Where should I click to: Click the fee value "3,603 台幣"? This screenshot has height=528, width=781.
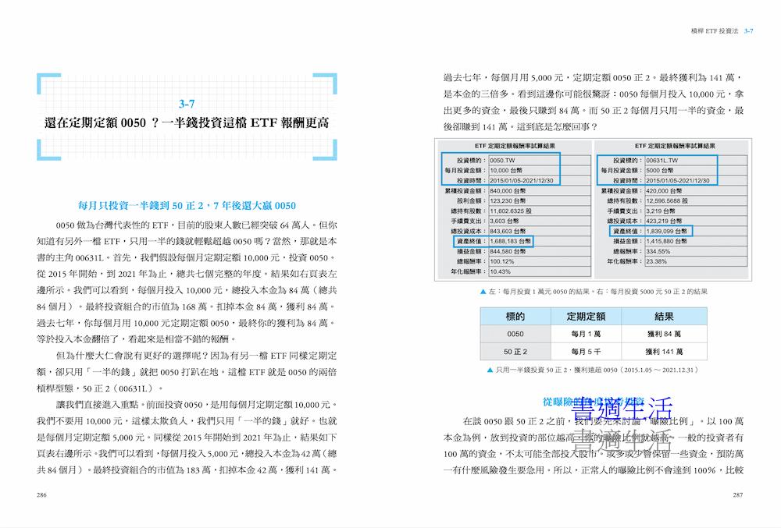(x=504, y=221)
